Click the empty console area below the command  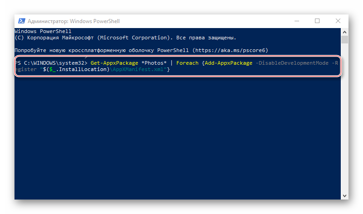pyautogui.click(x=177, y=136)
